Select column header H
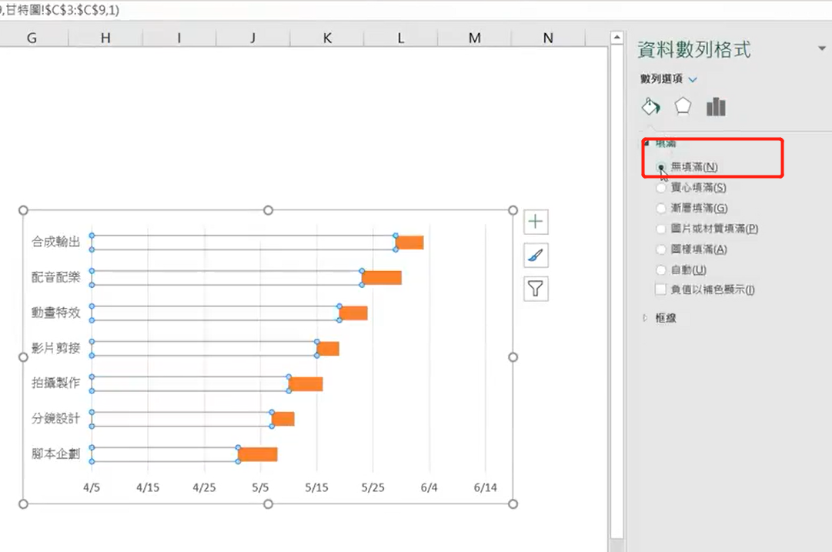This screenshot has width=832, height=552. 105,38
